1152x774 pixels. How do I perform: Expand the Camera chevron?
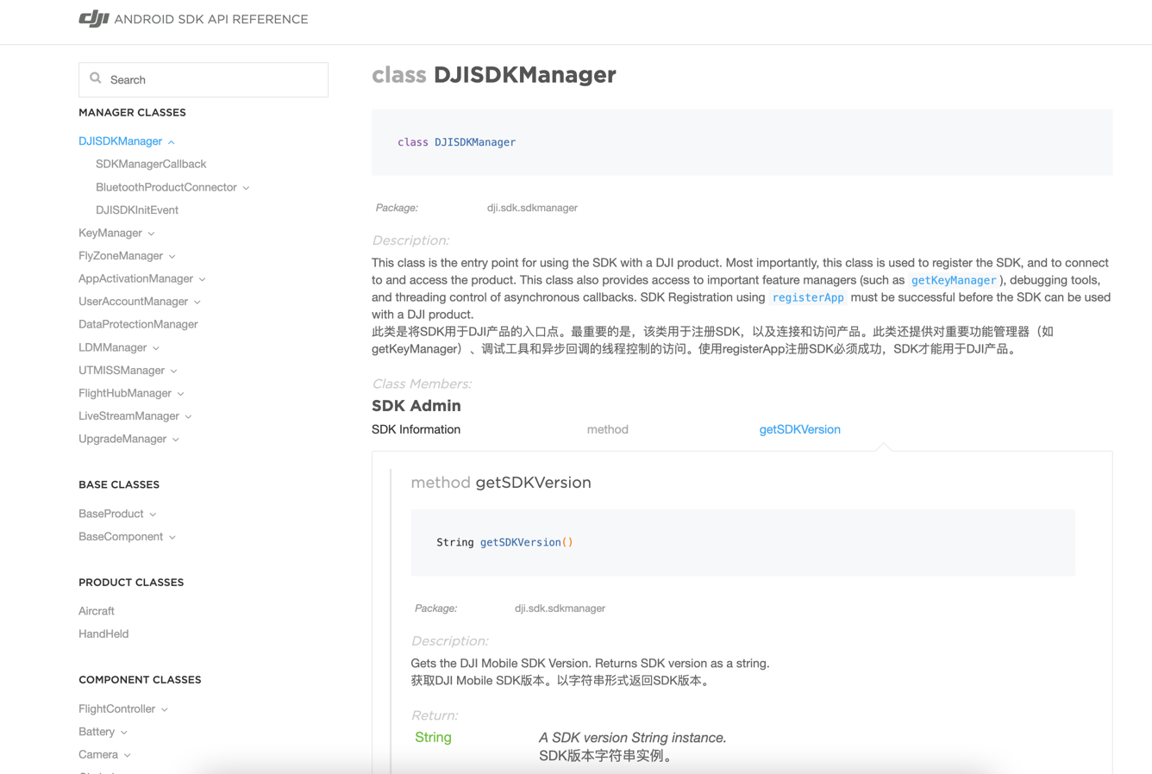(128, 755)
